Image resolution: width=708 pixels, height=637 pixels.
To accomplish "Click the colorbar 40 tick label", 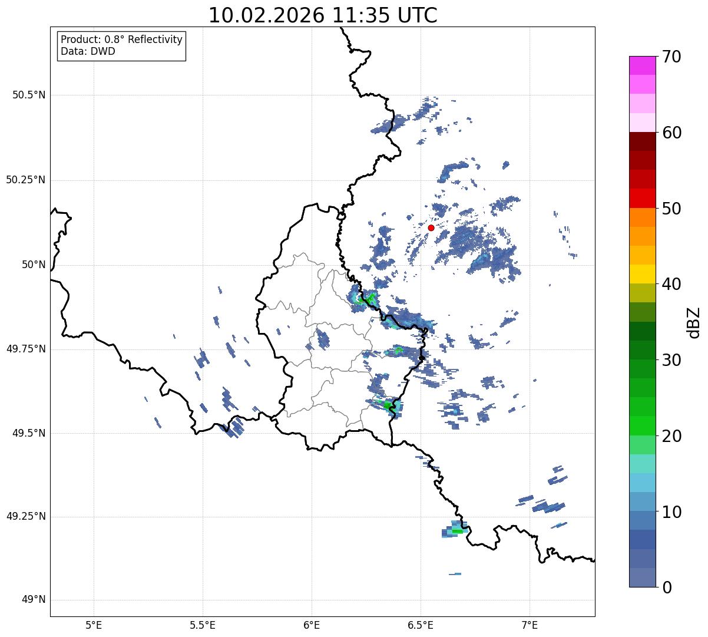I will pos(671,284).
